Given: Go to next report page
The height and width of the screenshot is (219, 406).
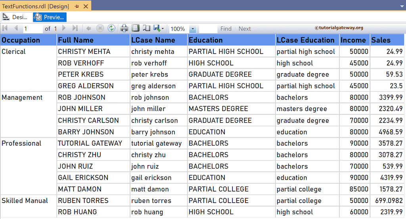Looking at the screenshot, I should pos(64,28).
